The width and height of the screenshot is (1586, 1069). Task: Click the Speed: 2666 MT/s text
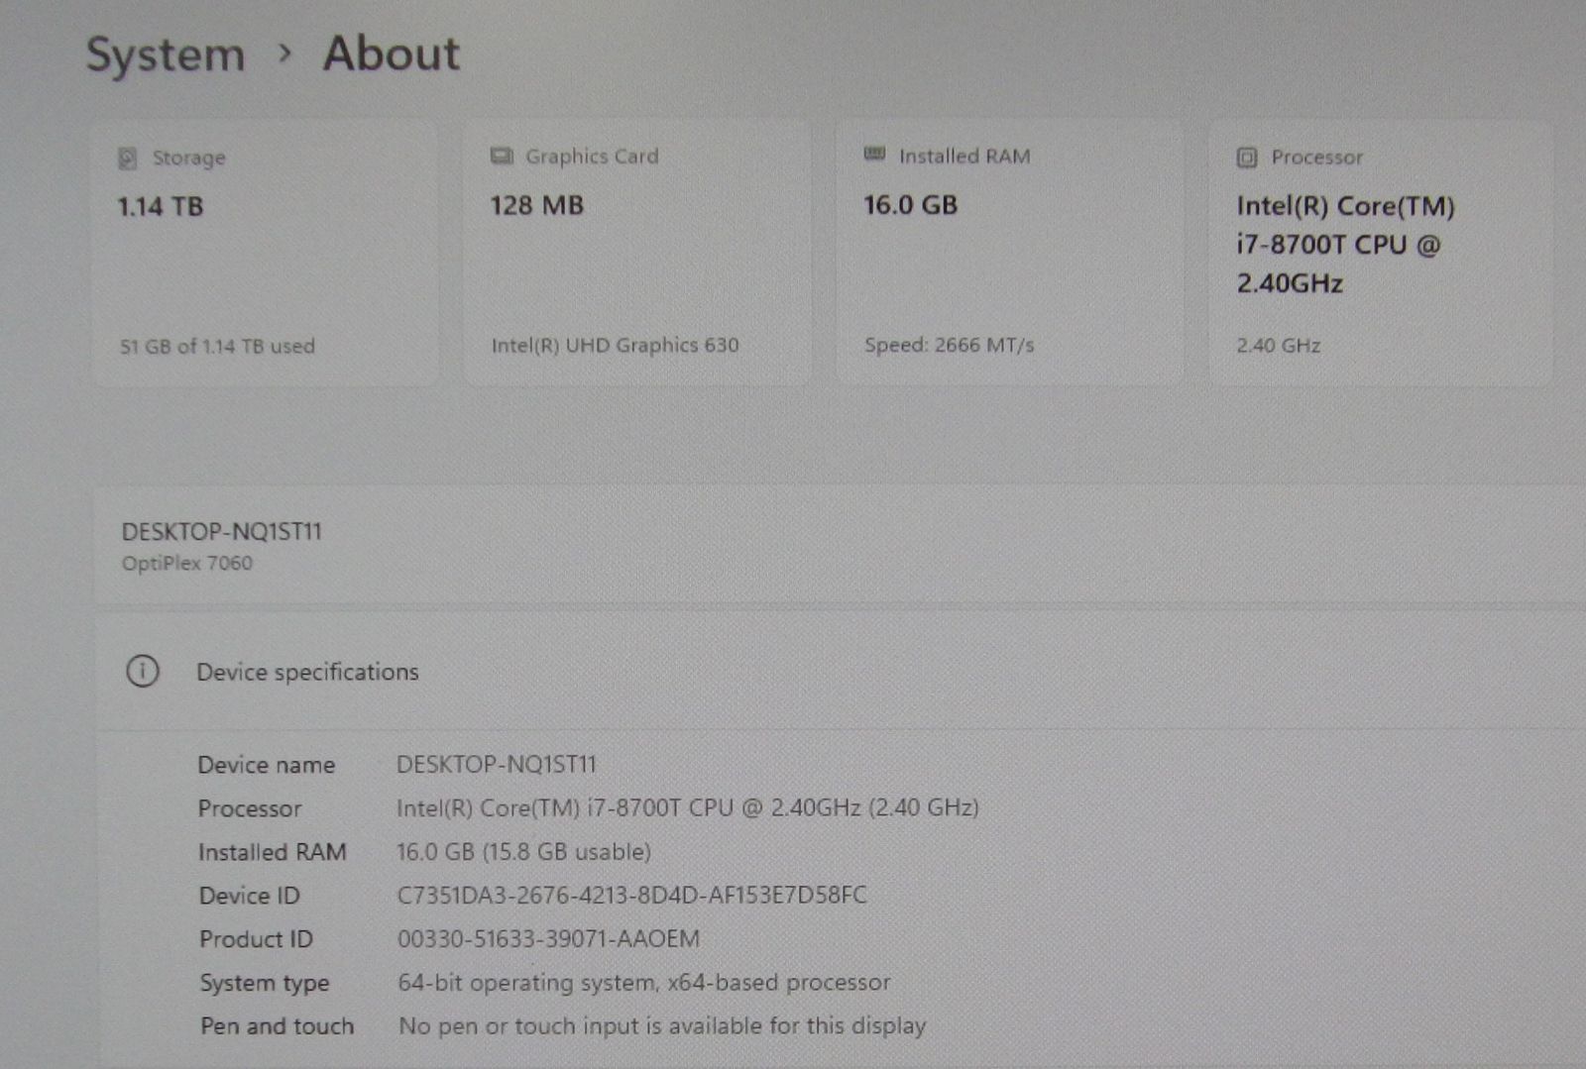pyautogui.click(x=949, y=346)
